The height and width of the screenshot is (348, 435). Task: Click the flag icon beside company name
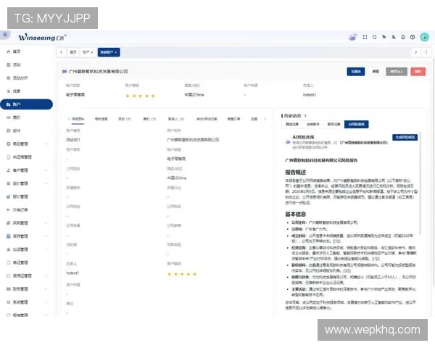coord(65,72)
